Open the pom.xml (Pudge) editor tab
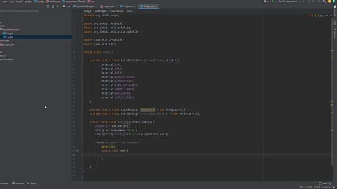The image size is (337, 189). tap(84, 6)
